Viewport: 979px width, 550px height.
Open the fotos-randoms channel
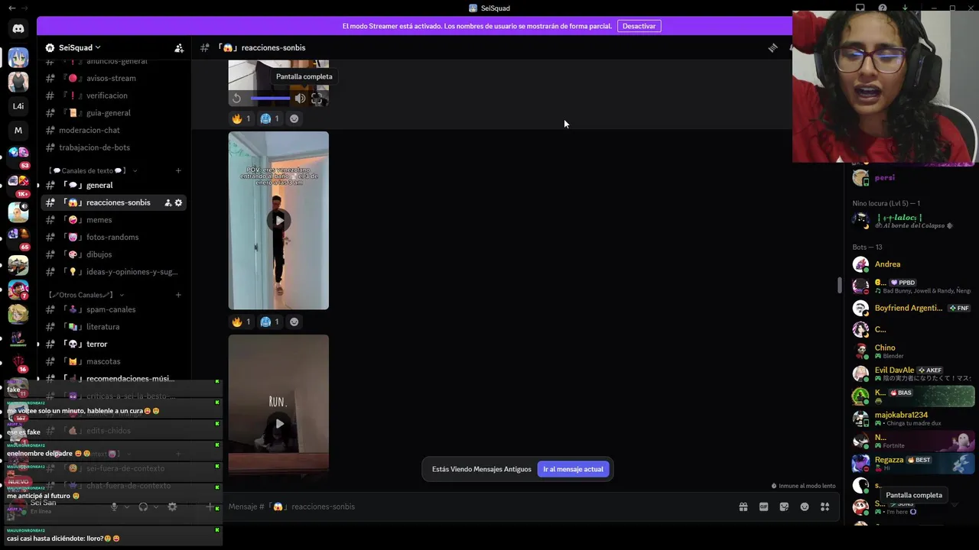[x=113, y=237]
